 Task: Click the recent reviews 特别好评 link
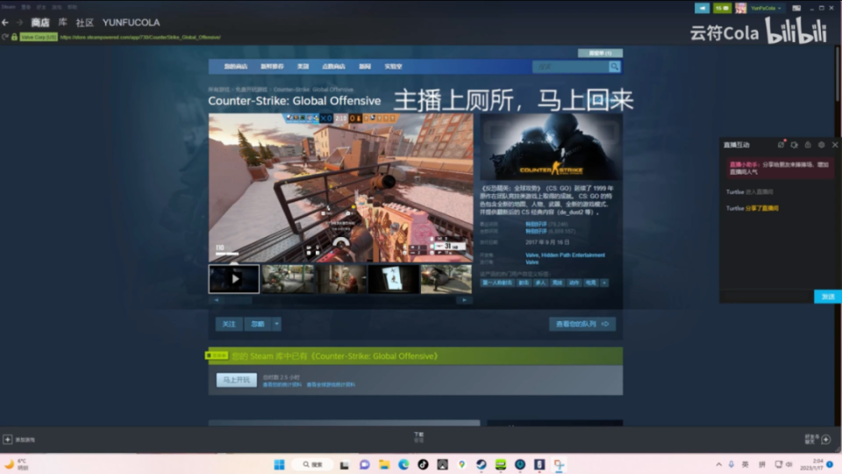point(536,224)
